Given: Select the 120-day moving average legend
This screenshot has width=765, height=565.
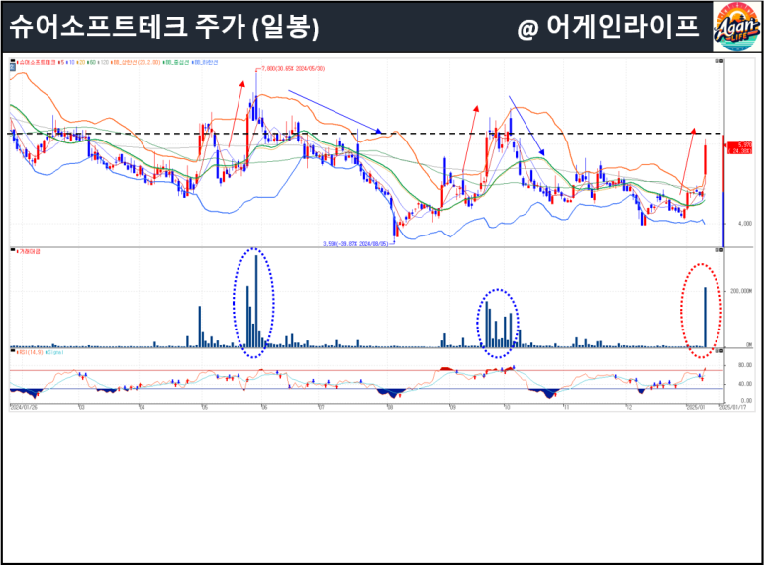Looking at the screenshot, I should click(x=103, y=63).
